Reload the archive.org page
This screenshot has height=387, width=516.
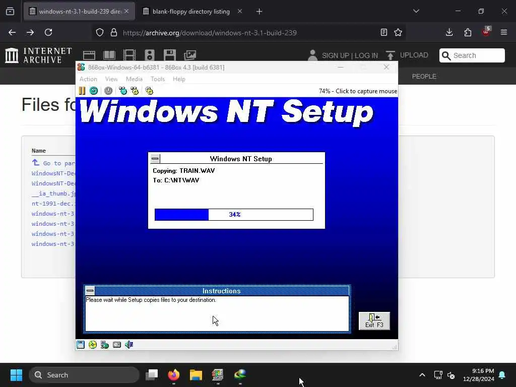(48, 32)
